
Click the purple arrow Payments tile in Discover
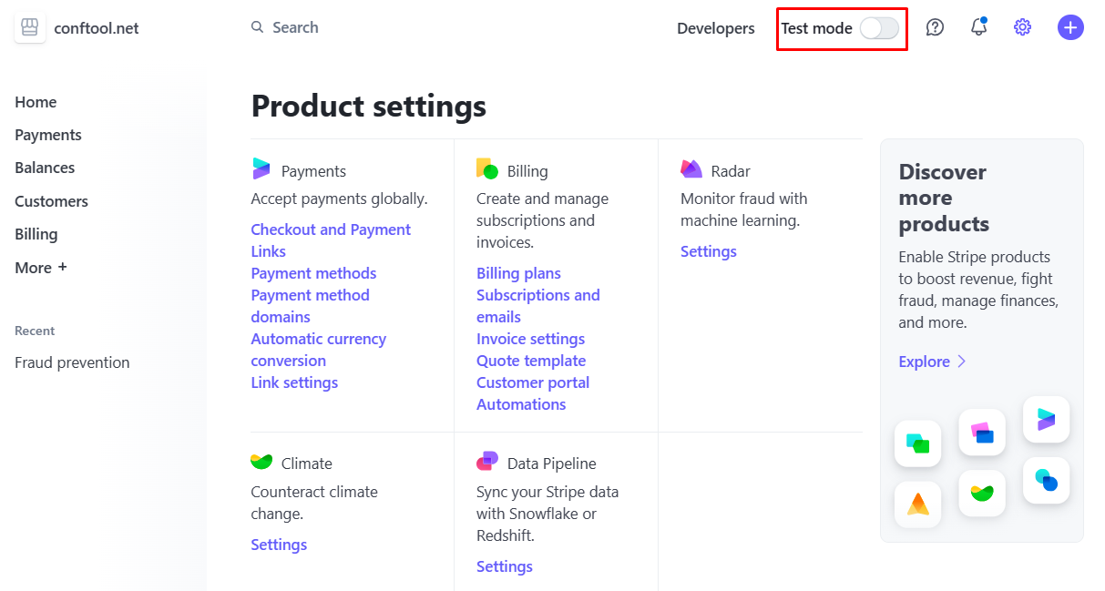coord(1047,420)
